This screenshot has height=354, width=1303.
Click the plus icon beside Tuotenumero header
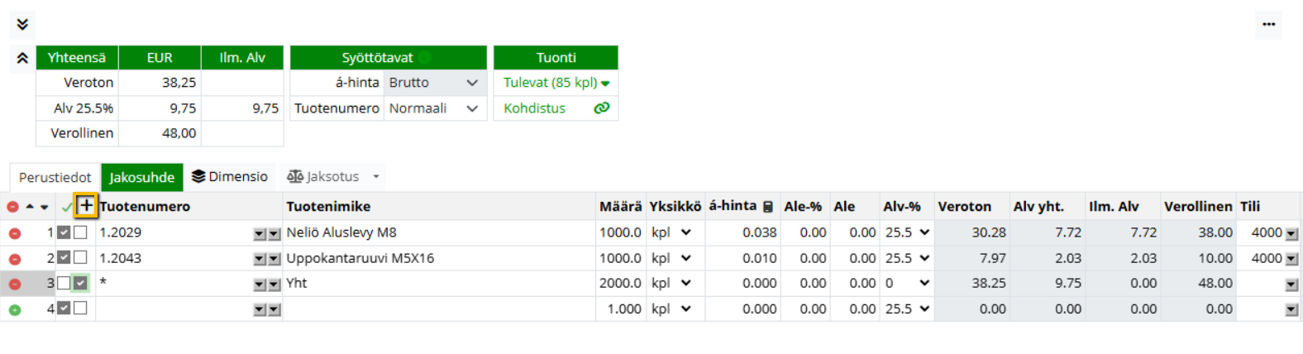(85, 205)
